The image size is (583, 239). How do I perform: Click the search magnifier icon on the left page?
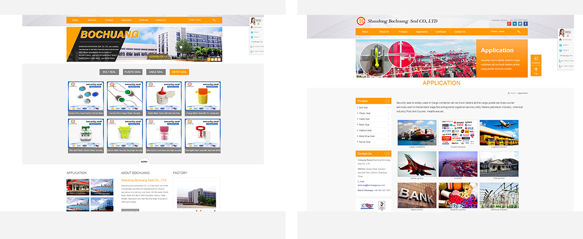pyautogui.click(x=214, y=20)
